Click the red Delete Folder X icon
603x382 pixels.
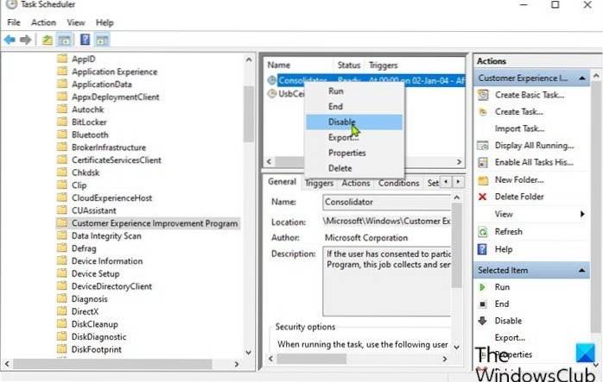[482, 197]
